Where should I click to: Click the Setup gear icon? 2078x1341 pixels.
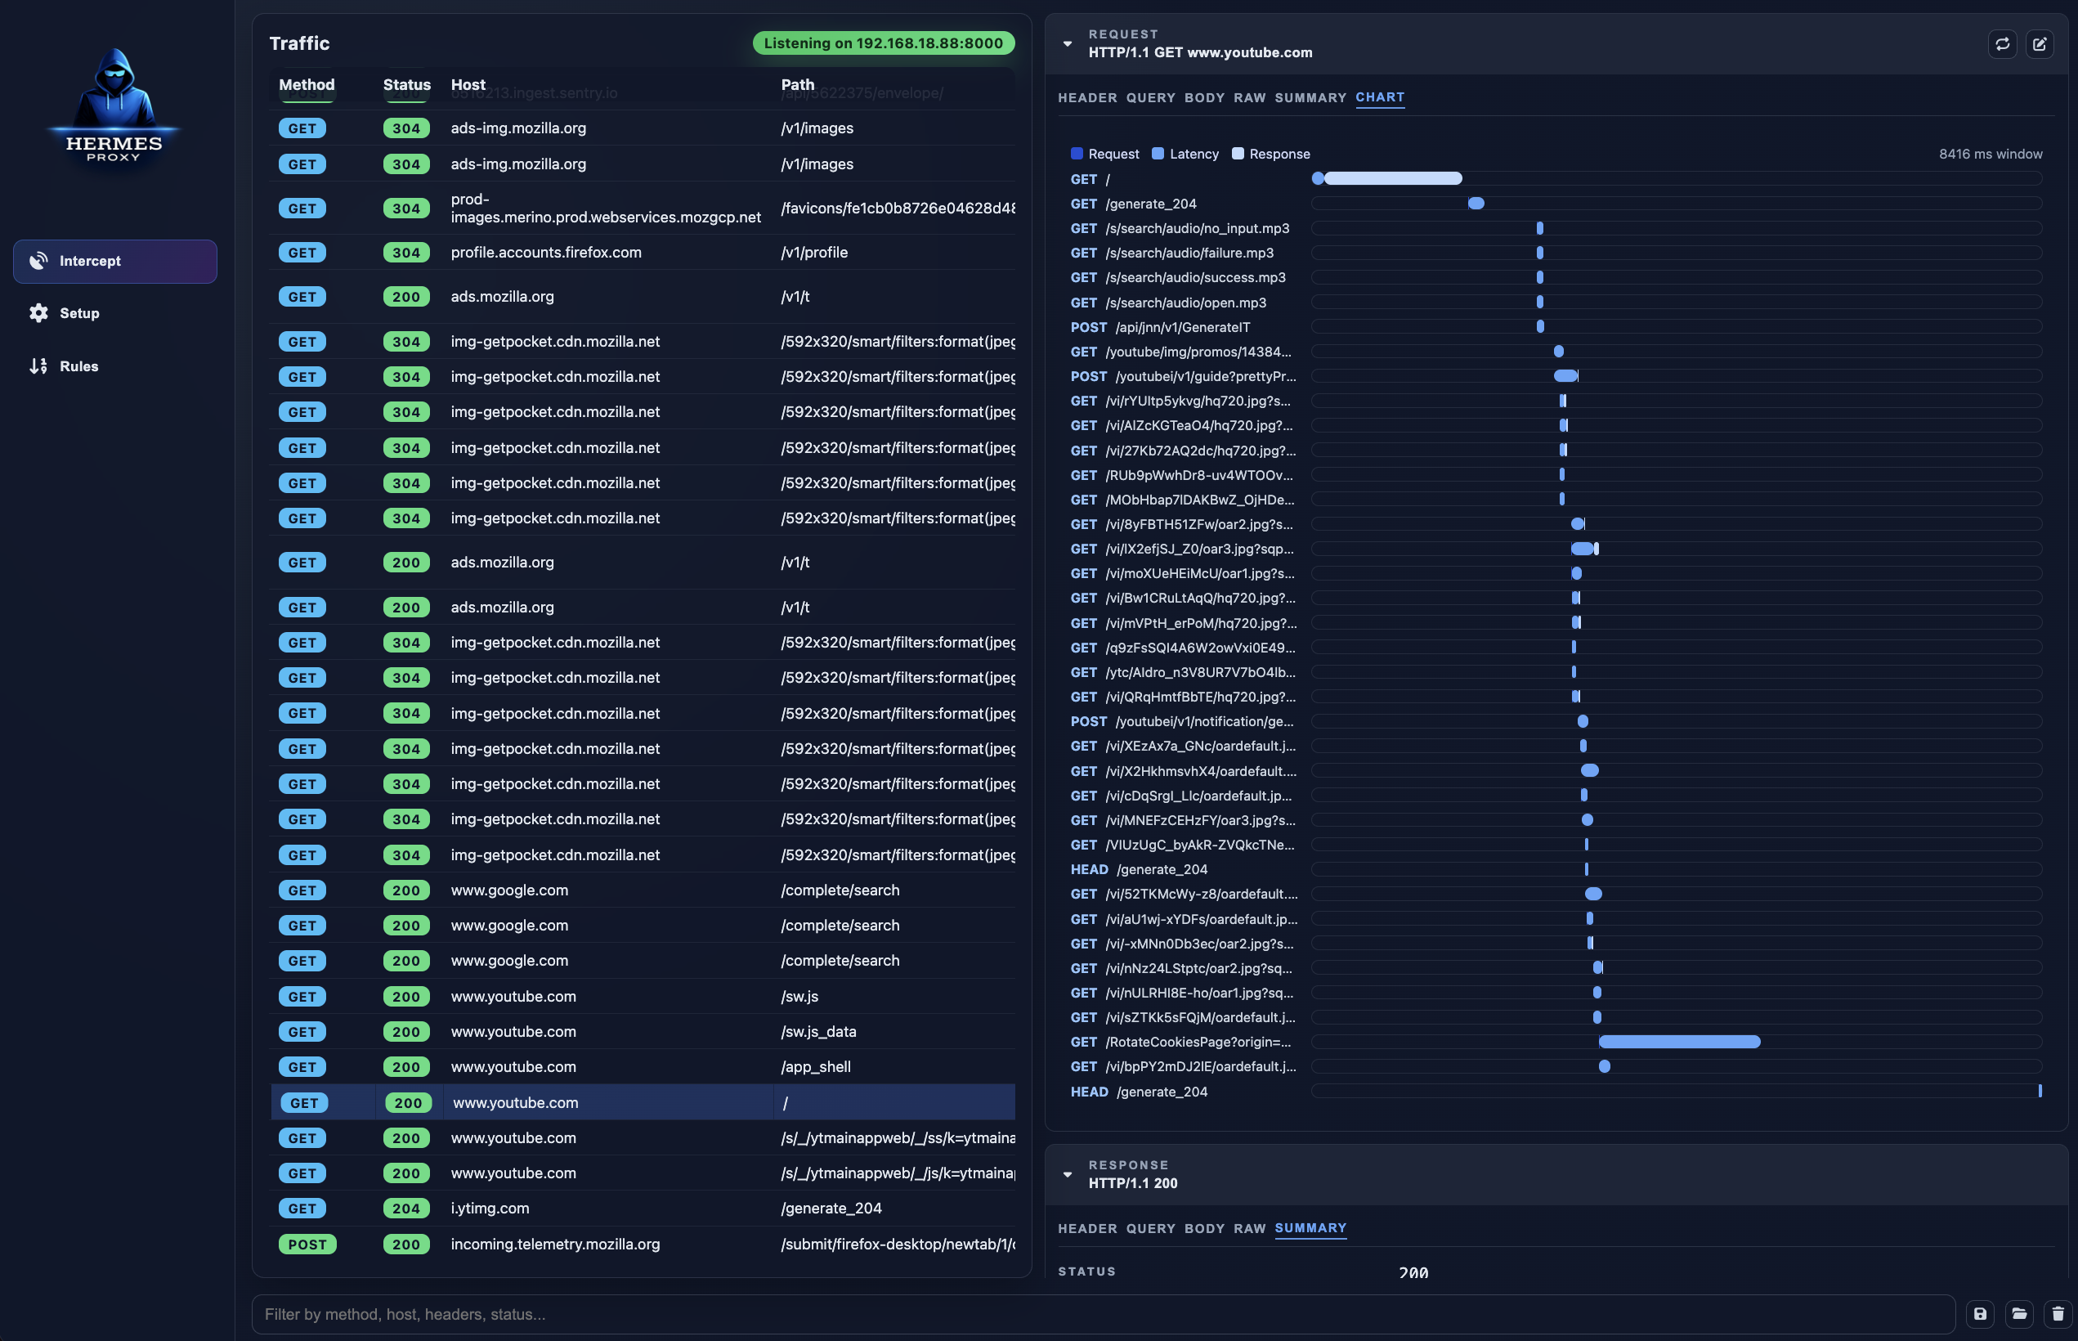point(38,312)
